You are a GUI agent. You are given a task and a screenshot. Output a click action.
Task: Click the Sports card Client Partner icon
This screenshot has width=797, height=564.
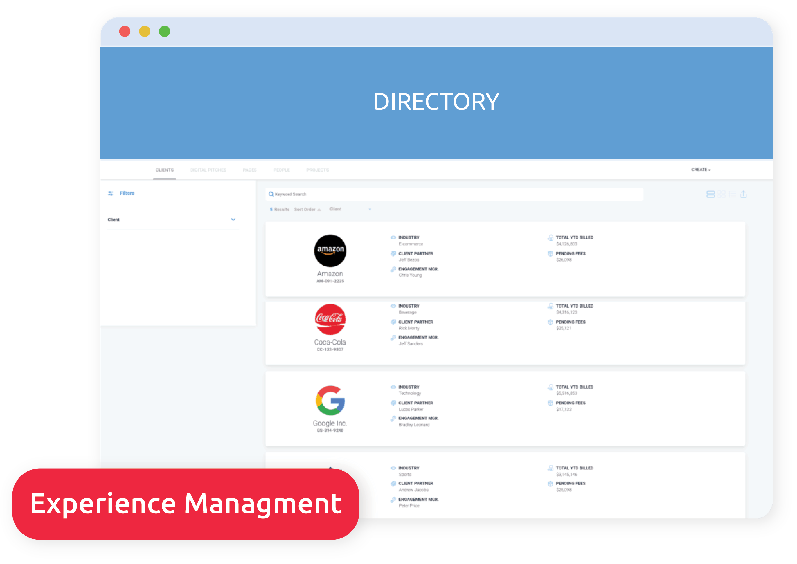tap(393, 483)
